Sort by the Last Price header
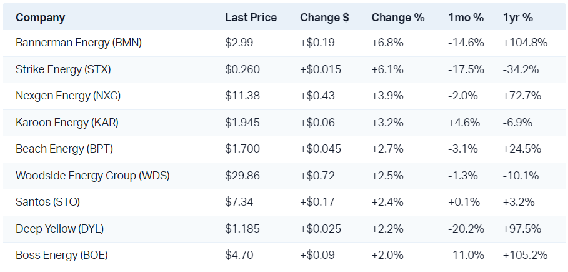 (251, 18)
